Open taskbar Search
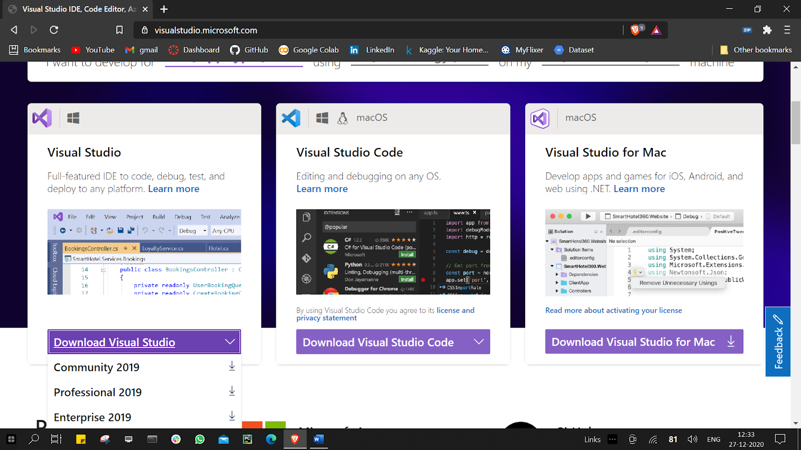This screenshot has height=450, width=801. (34, 439)
